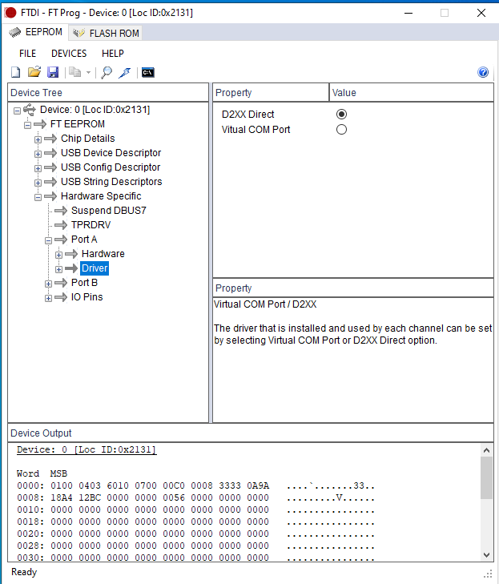The height and width of the screenshot is (584, 499).
Task: Open the command line icon in toolbar
Action: [x=147, y=72]
